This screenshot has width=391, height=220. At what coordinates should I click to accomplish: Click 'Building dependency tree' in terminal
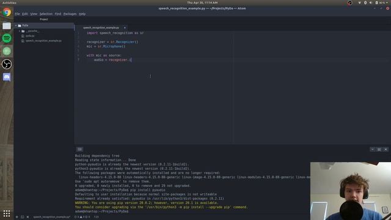pyautogui.click(x=97, y=156)
